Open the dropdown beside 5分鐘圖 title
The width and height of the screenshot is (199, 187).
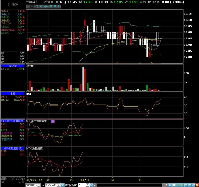coord(57,2)
